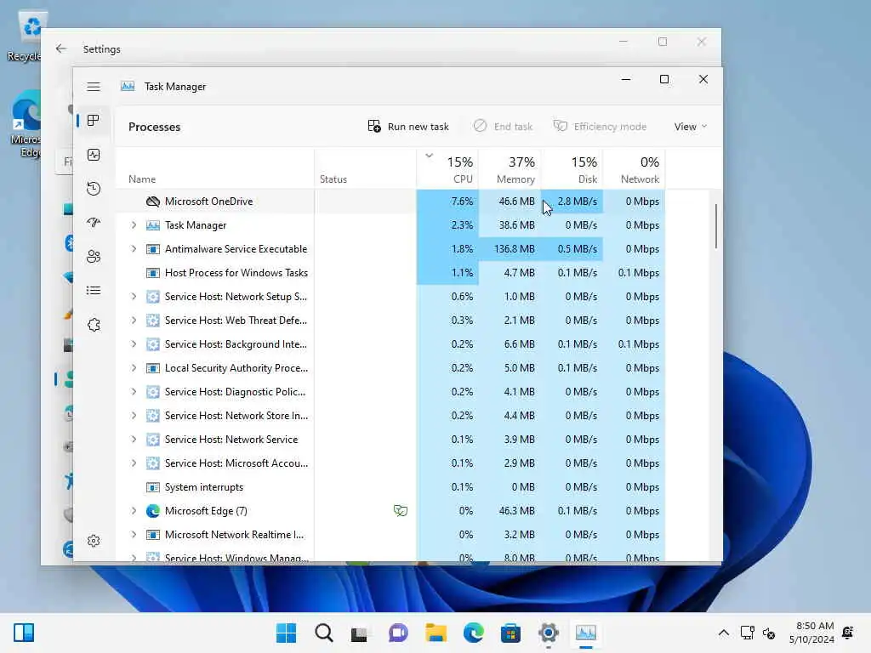Click the 2.8 MB/s disk cell
The image size is (871, 653).
[x=572, y=202]
